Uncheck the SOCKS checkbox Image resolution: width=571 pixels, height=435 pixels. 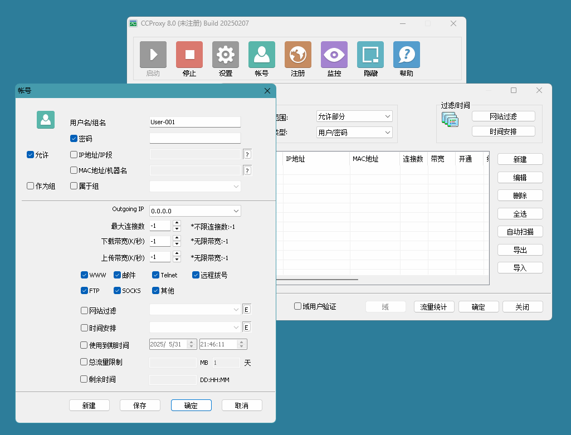pos(117,291)
